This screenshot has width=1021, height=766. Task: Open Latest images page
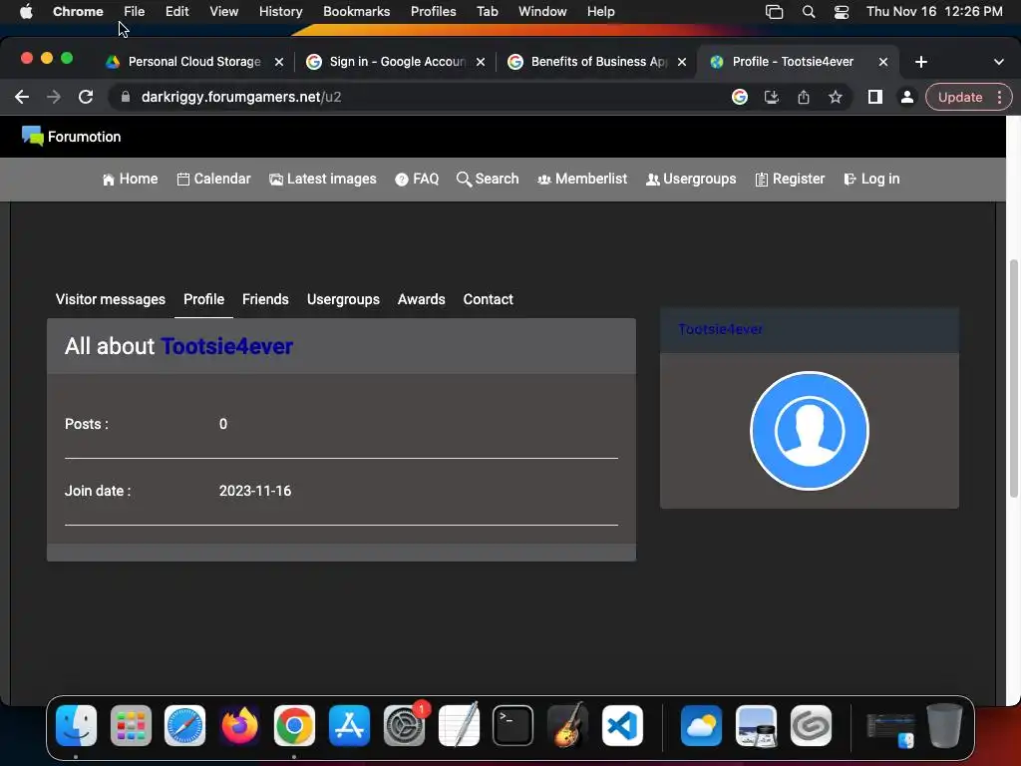pos(323,180)
